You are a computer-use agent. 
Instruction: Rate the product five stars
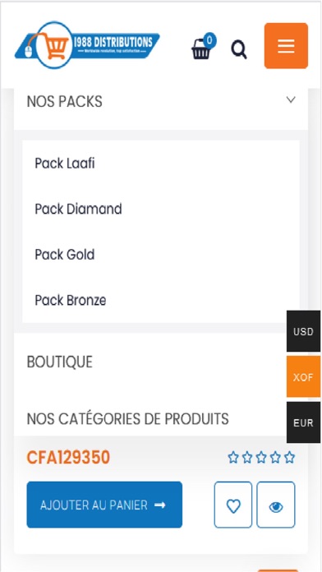point(289,457)
